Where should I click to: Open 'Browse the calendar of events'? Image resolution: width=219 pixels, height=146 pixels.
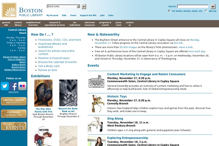[x=57, y=62]
